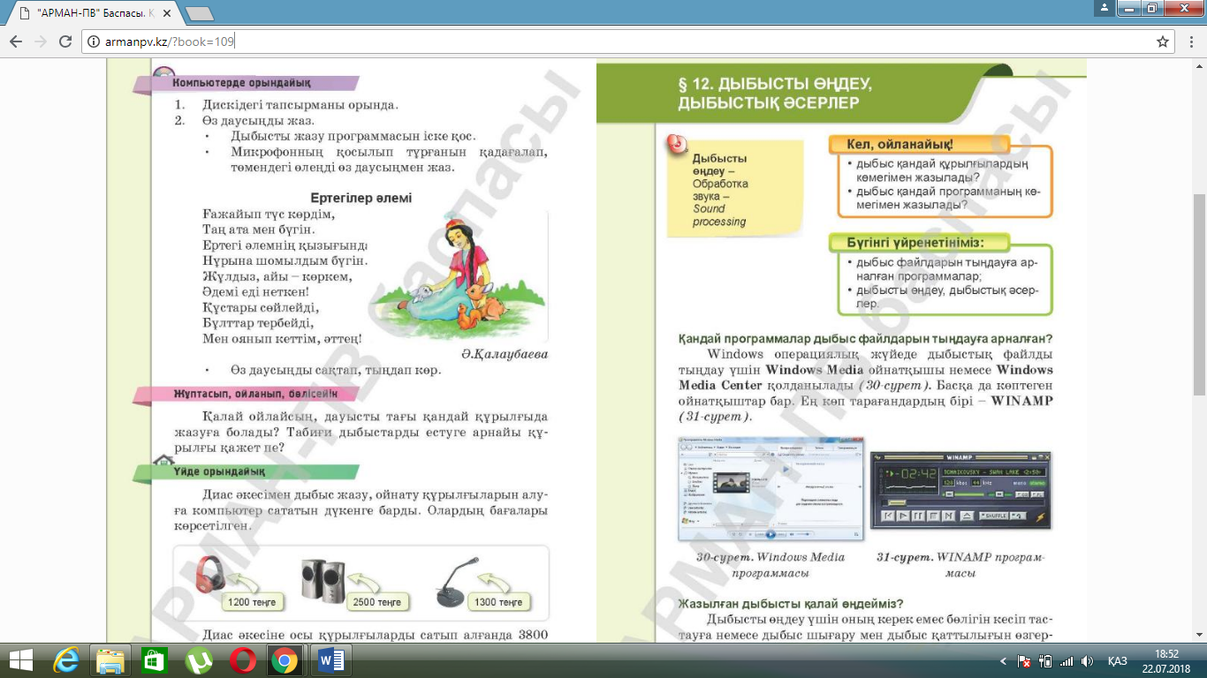Screen dimensions: 1207x678
Task: Open the Chrome three-dot menu
Action: [1191, 41]
